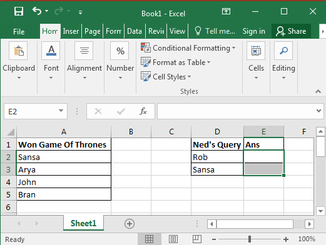Click the Insert Function fx icon
Screen dimensions: 326x245
click(x=143, y=111)
